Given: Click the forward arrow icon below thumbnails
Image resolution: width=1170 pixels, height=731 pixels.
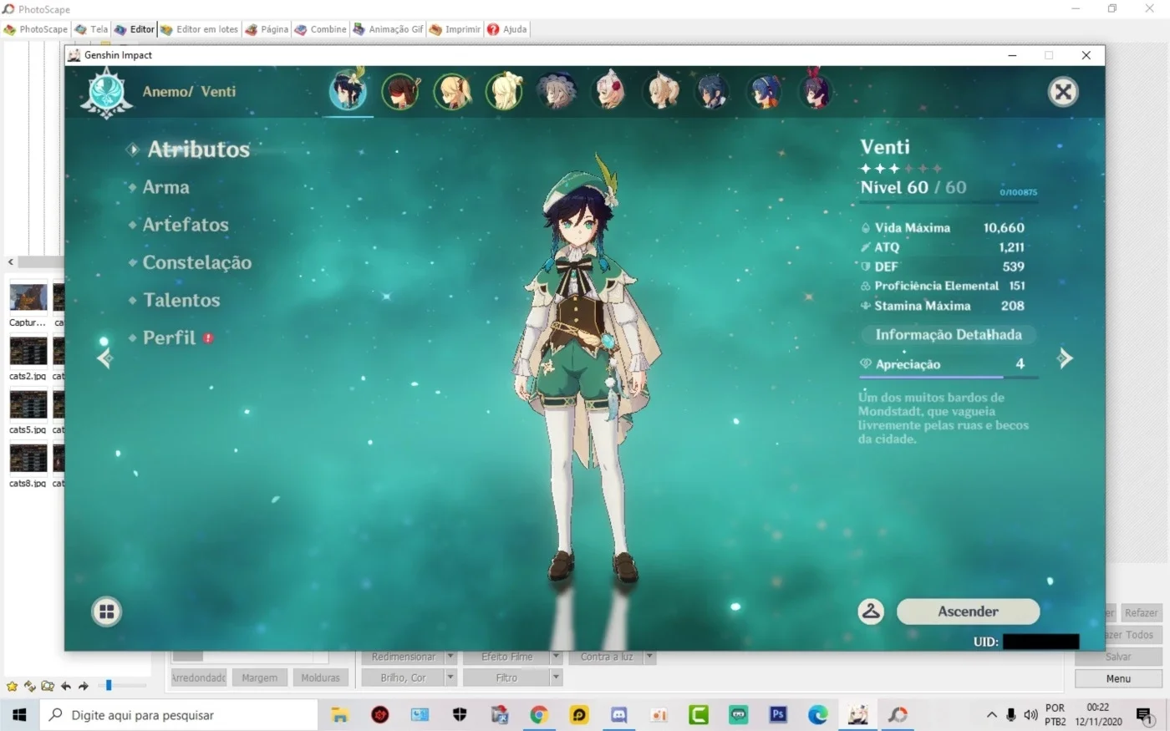Looking at the screenshot, I should pyautogui.click(x=83, y=686).
